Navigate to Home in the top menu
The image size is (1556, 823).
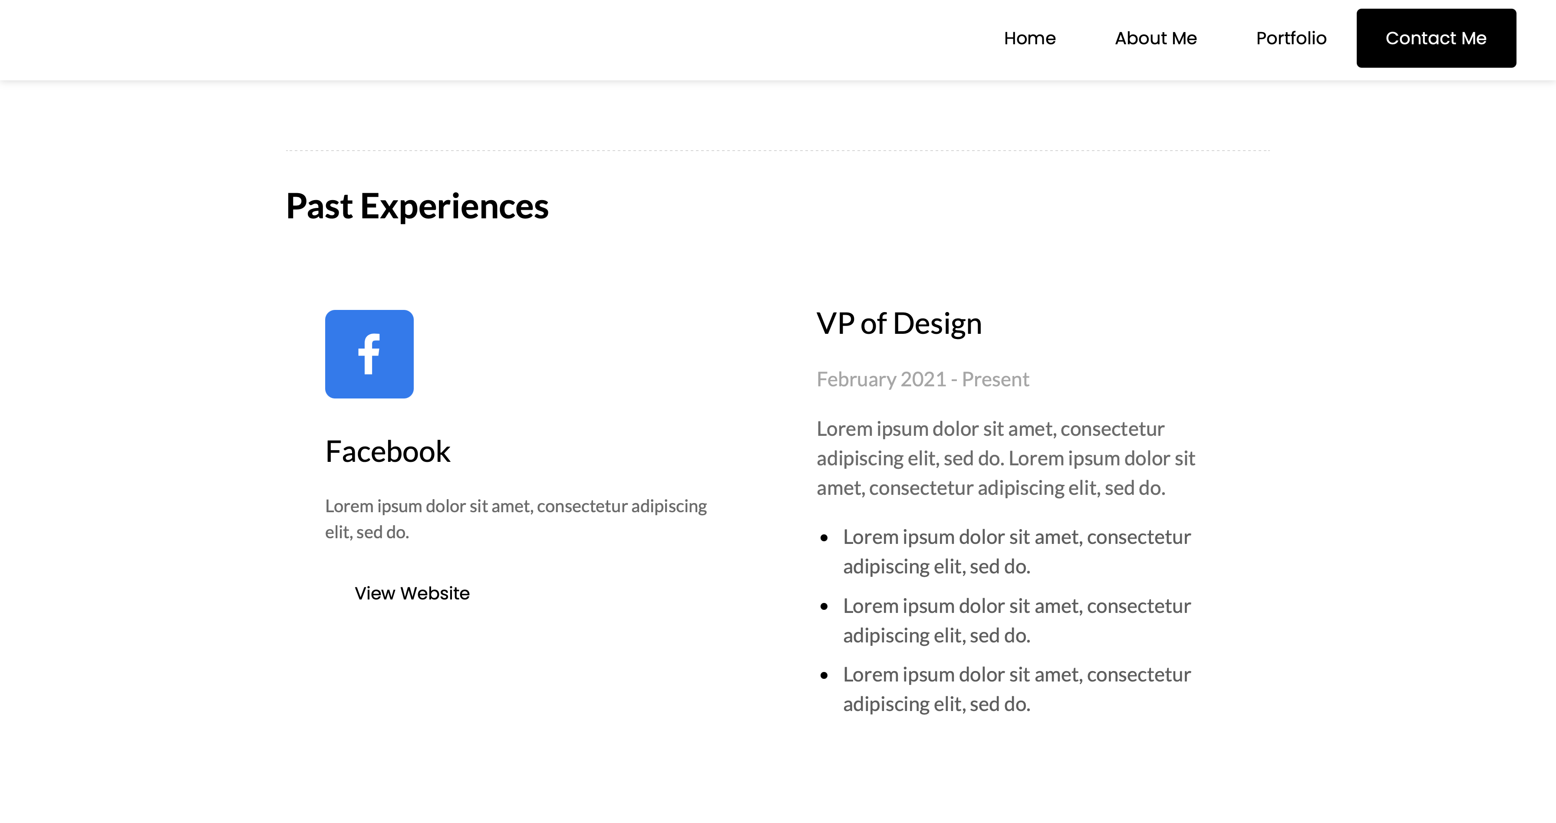click(1030, 38)
